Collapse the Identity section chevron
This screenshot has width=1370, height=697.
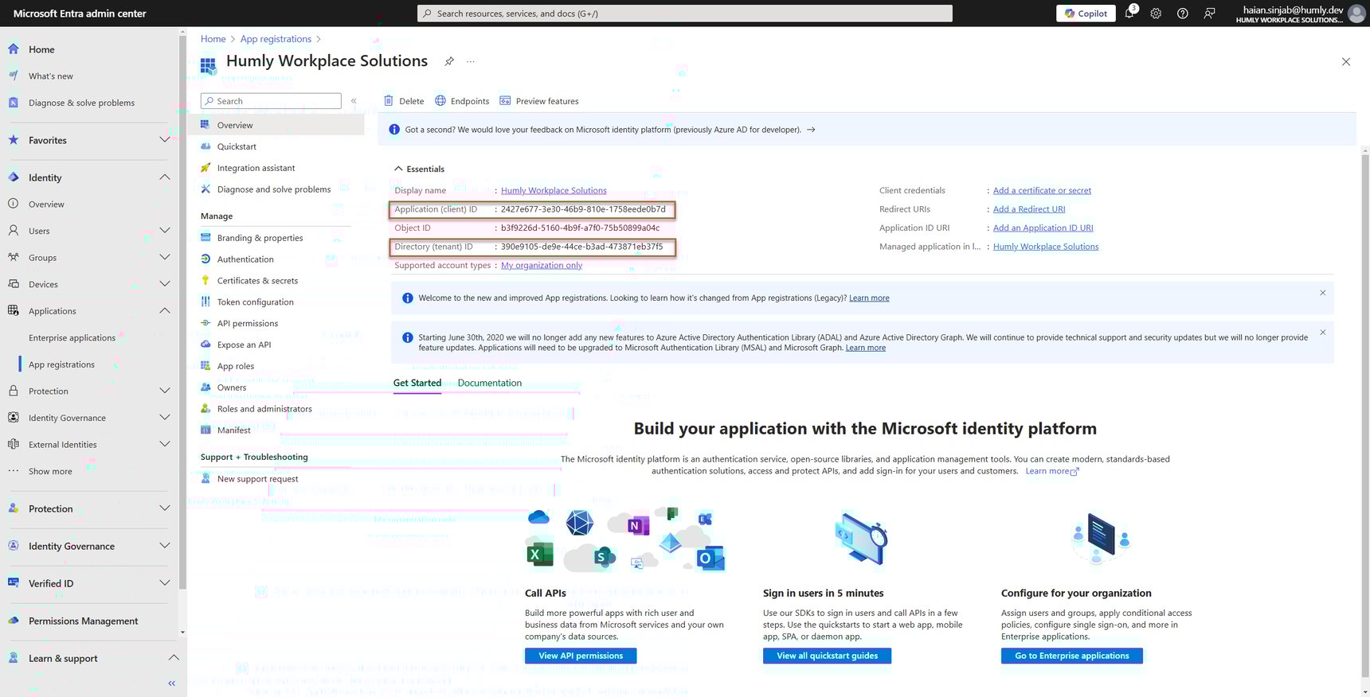click(164, 177)
